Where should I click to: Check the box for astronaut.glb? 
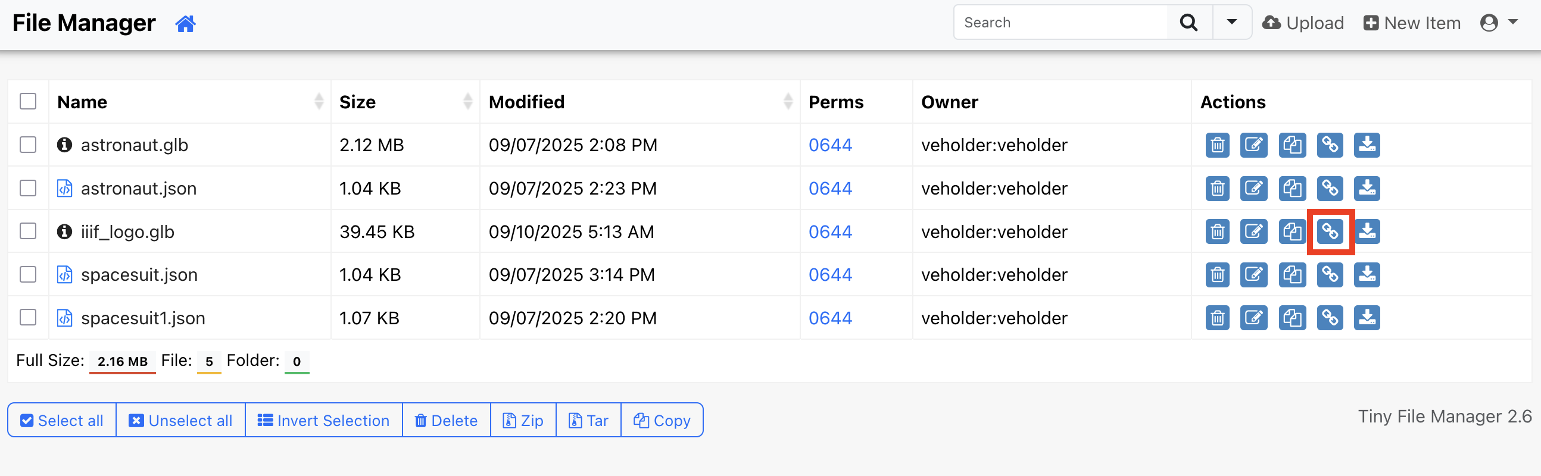pyautogui.click(x=28, y=145)
